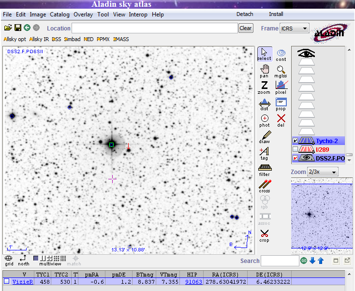The height and width of the screenshot is (291, 355).
Task: Load the 2MASS bookmark
Action: pyautogui.click(x=121, y=39)
